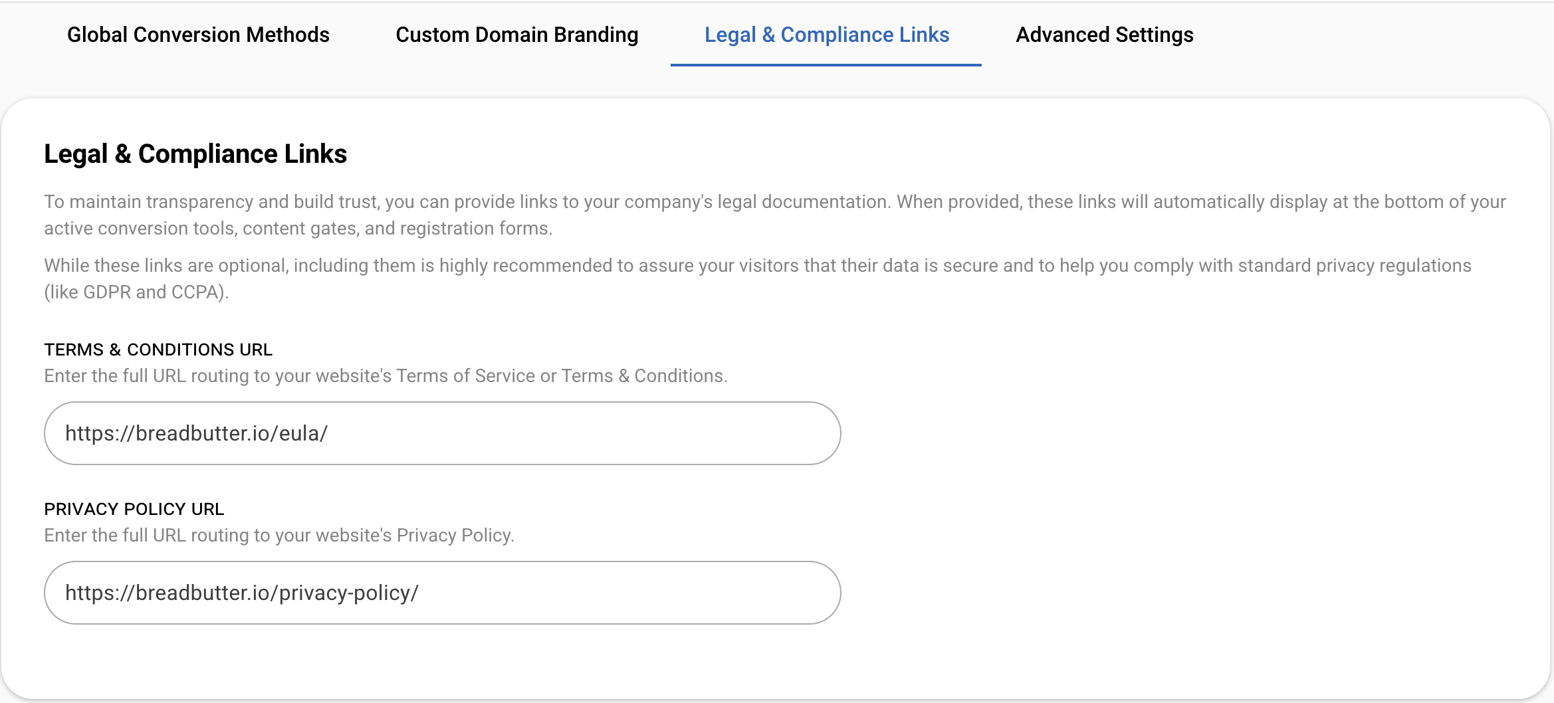
Task: Click the breadbutter.io/eula/ URL text
Action: coord(196,433)
